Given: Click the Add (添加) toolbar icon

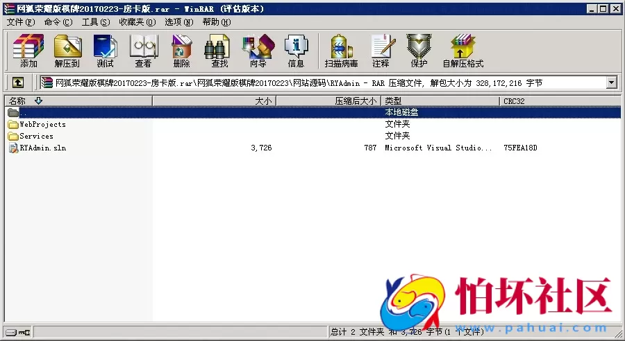Looking at the screenshot, I should [28, 51].
